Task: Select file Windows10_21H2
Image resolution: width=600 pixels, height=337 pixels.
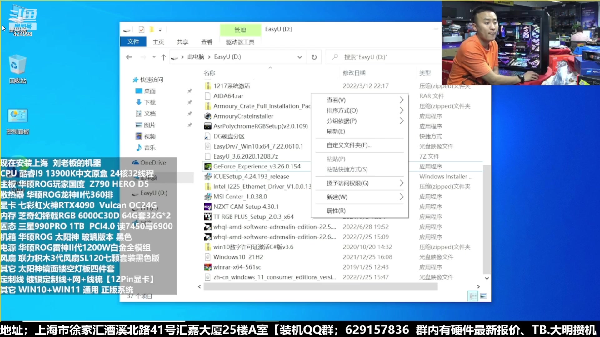Action: [x=238, y=257]
